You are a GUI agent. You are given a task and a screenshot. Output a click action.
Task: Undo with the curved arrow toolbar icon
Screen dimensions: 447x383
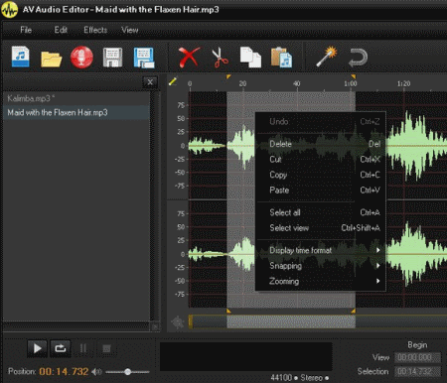pyautogui.click(x=358, y=58)
